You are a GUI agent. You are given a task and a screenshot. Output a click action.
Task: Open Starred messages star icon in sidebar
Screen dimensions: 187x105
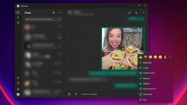(18, 78)
